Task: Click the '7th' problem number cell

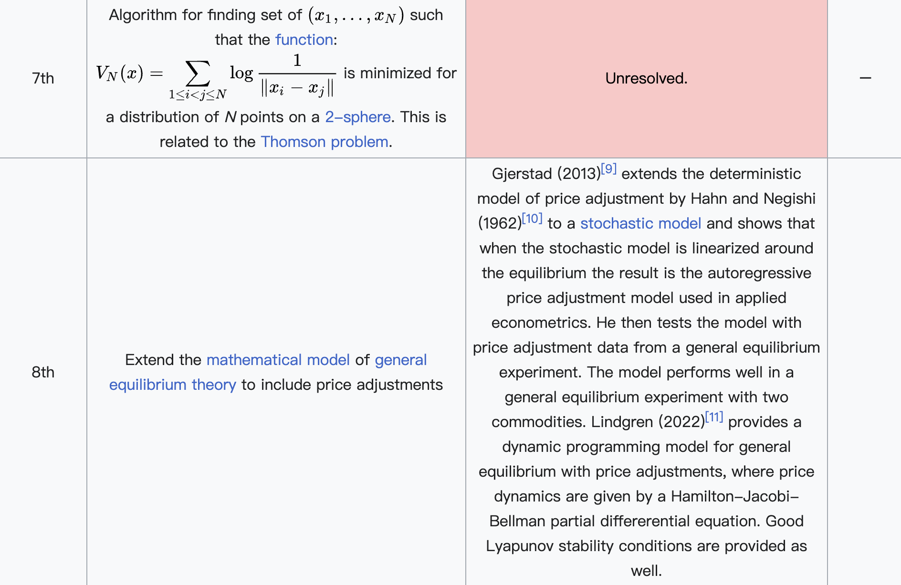Action: (43, 78)
